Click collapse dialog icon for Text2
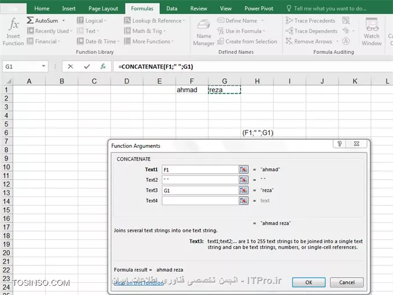The width and height of the screenshot is (393, 295). (243, 180)
